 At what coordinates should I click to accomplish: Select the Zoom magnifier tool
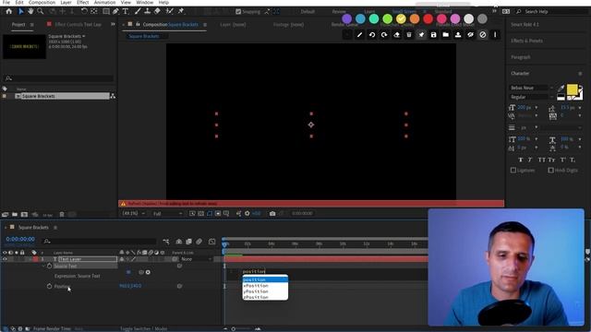click(x=40, y=11)
